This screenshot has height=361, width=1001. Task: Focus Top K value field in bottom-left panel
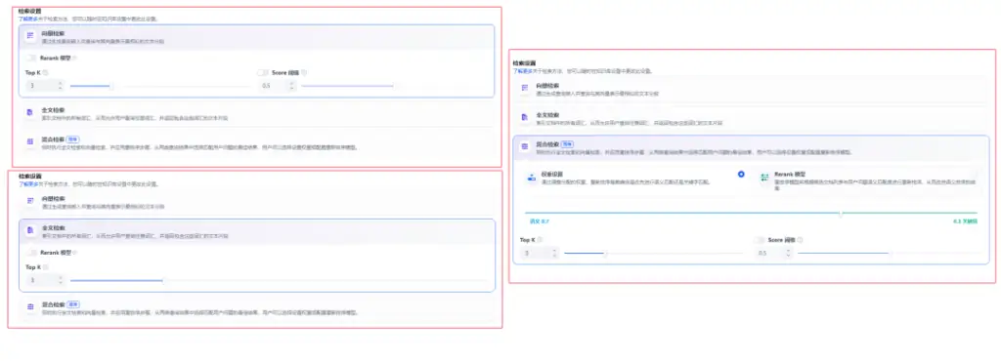(45, 280)
